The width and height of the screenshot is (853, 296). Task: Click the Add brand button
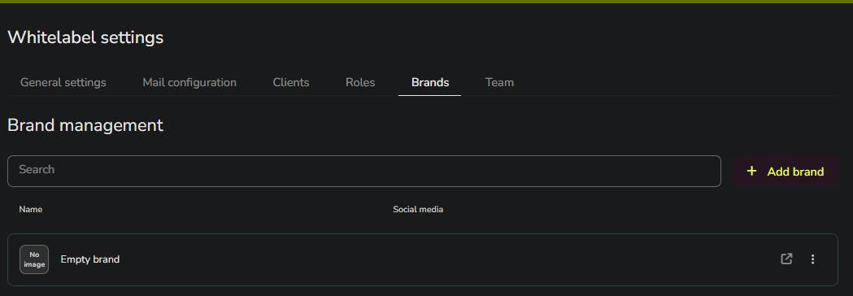(x=786, y=172)
